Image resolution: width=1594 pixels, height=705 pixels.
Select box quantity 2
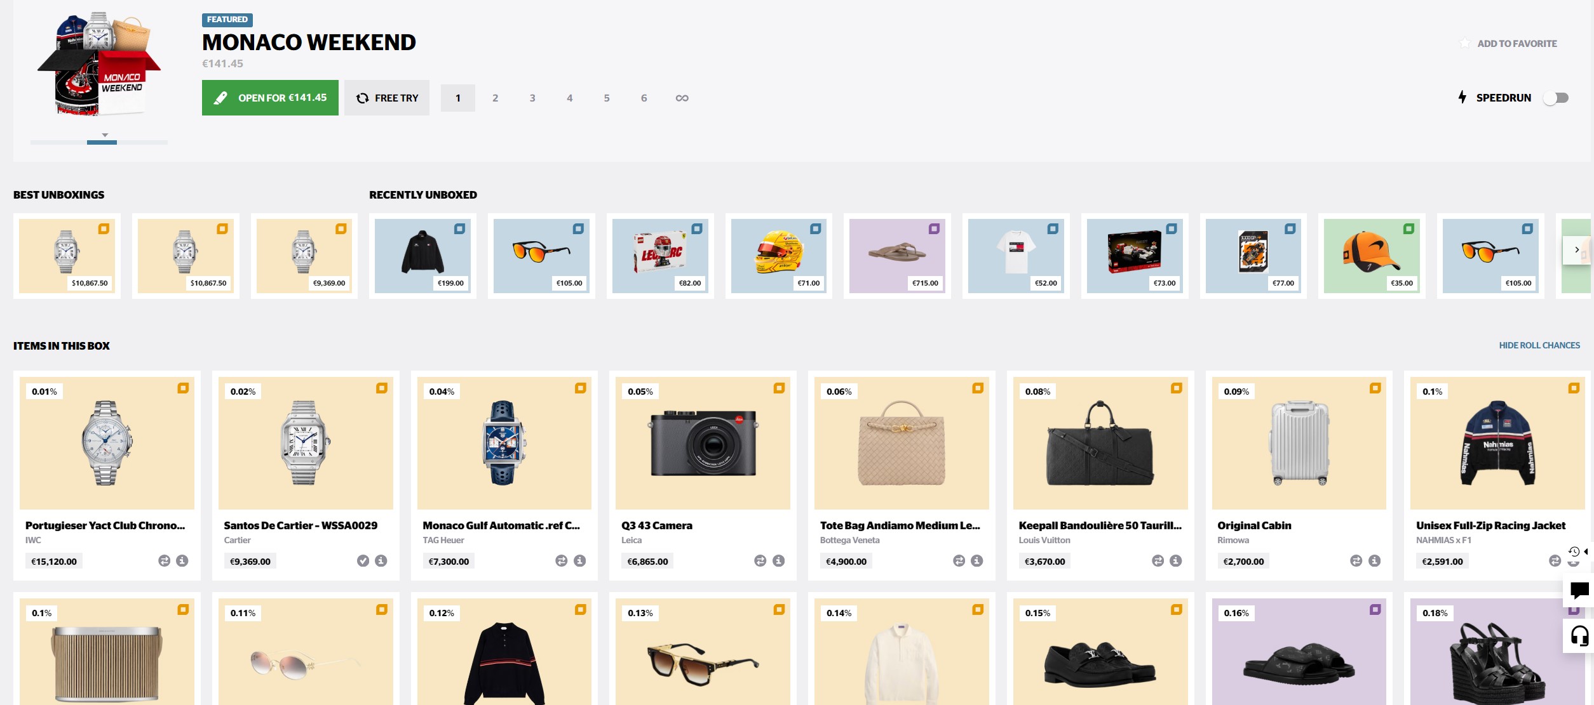495,98
